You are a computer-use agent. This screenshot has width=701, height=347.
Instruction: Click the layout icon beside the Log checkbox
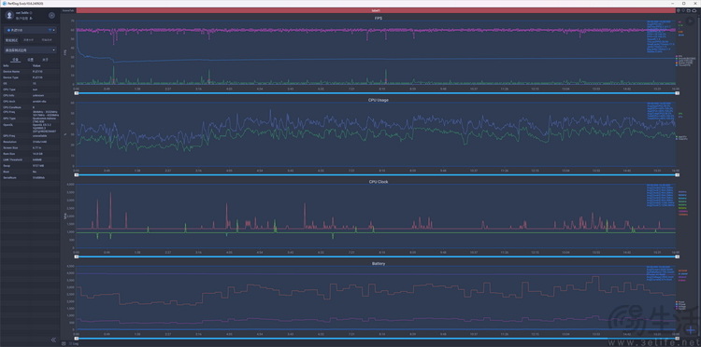[64, 343]
